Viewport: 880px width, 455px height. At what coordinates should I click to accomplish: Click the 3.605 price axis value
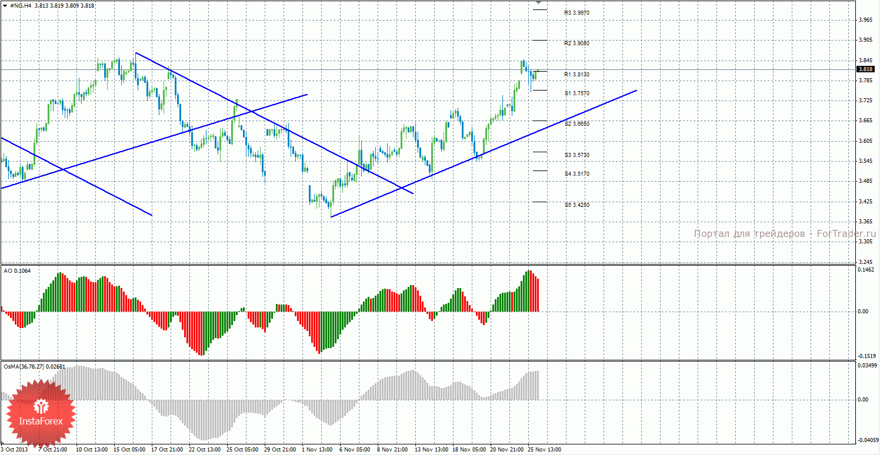[x=865, y=141]
